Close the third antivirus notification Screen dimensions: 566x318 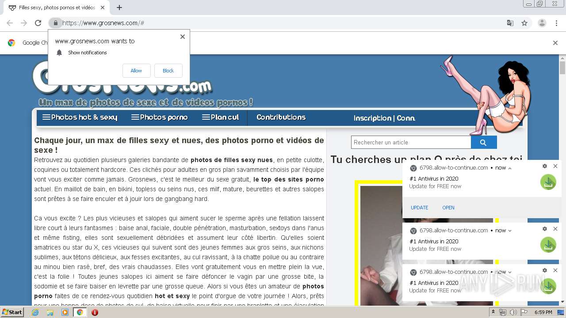tap(555, 270)
